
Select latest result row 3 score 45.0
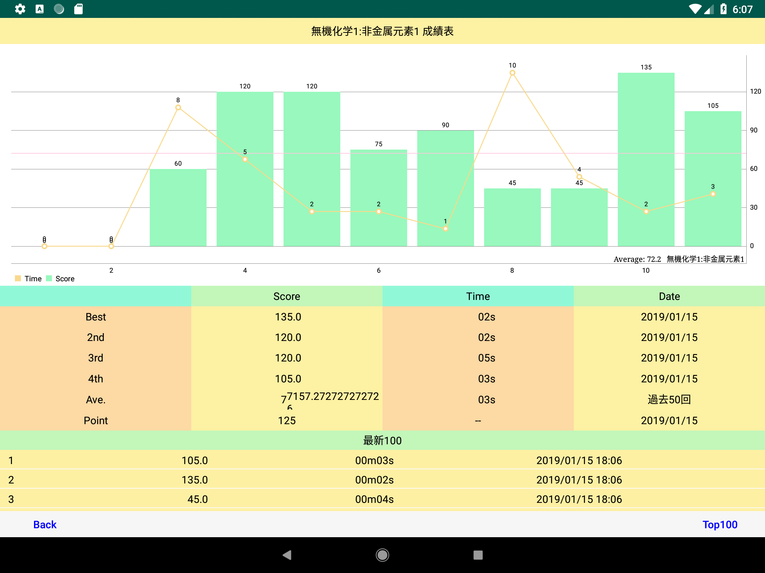click(198, 499)
